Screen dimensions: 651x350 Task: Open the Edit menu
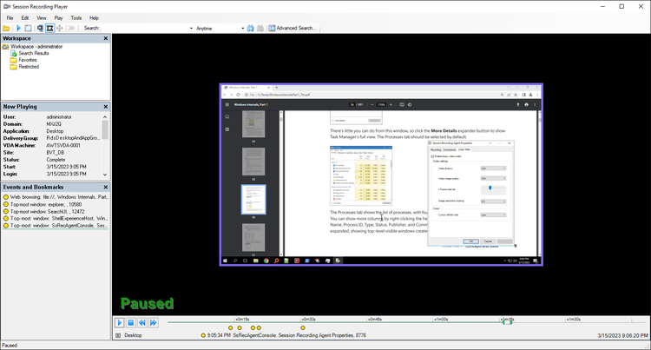[25, 18]
